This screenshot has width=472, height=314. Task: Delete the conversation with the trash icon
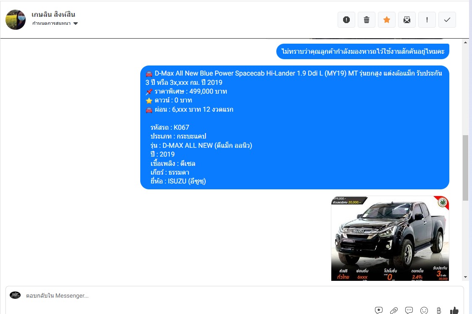pos(367,20)
